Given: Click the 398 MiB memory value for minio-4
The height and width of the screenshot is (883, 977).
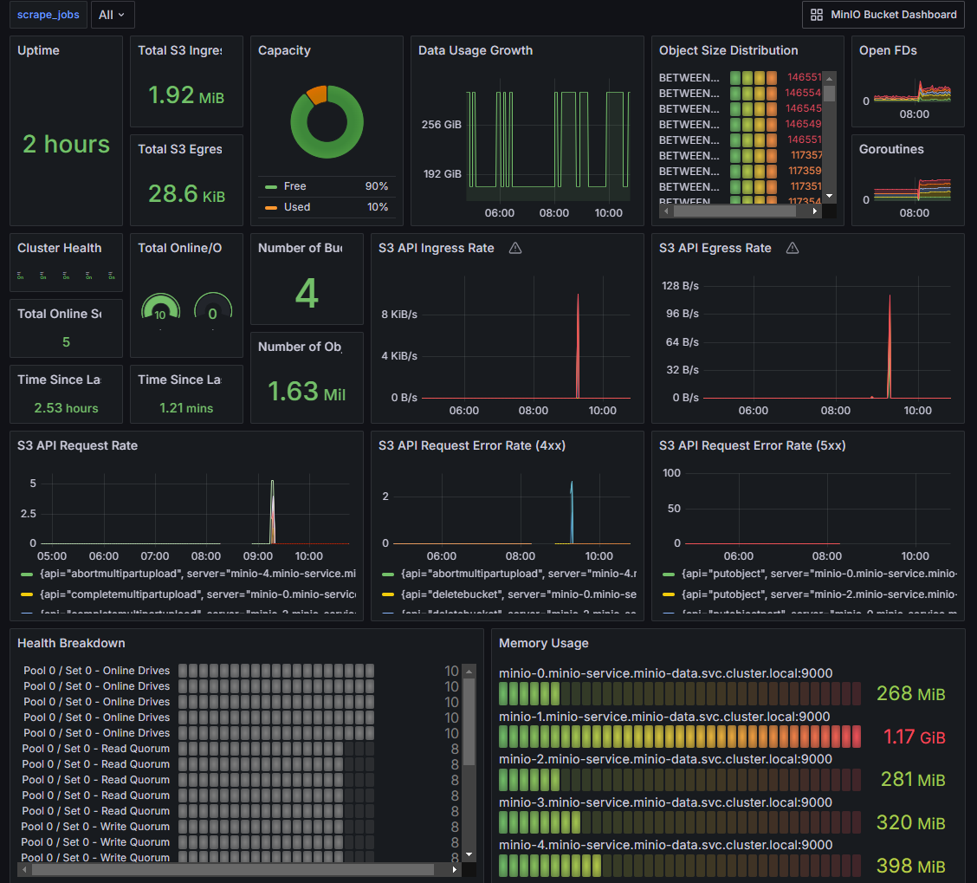Looking at the screenshot, I should 911,866.
